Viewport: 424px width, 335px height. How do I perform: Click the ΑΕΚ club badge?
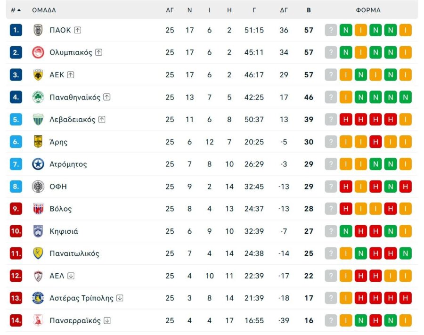39,74
